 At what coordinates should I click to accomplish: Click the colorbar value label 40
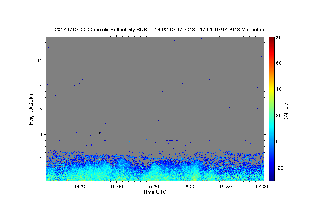[279, 89]
